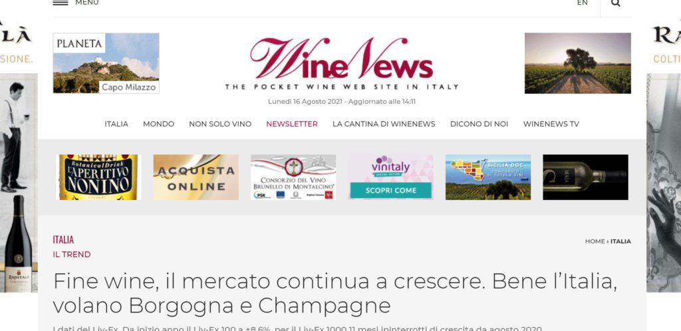Open the ITALIA menu item

tap(116, 124)
